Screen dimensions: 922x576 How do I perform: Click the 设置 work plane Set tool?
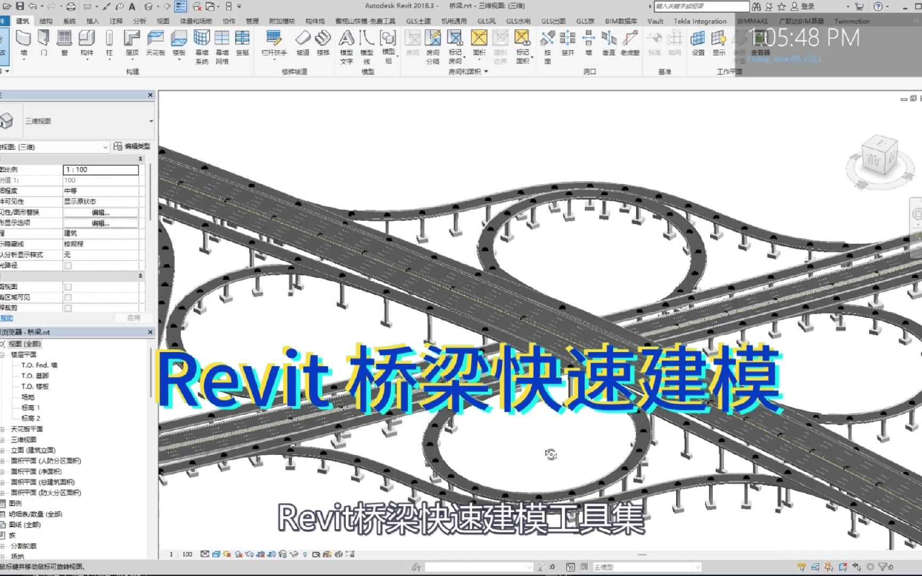click(x=698, y=43)
